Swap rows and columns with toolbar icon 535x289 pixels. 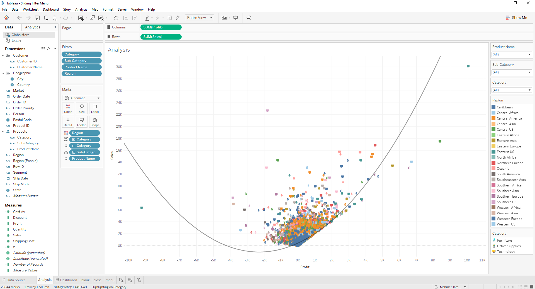(x=116, y=18)
